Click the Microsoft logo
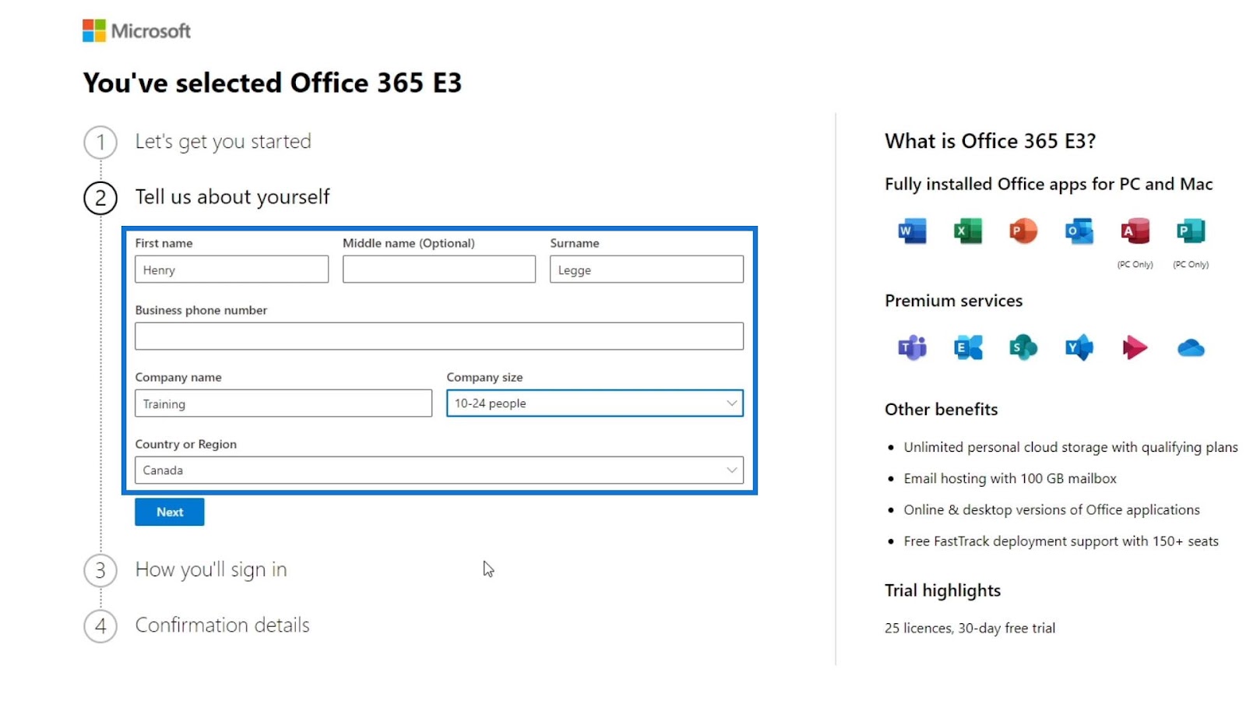This screenshot has height=701, width=1246. (x=136, y=31)
